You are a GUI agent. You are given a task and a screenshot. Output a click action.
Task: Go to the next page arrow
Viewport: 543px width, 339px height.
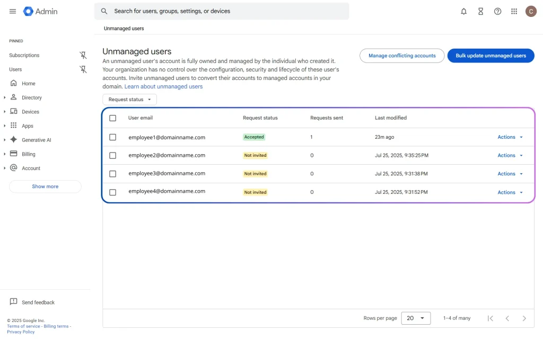coord(524,318)
